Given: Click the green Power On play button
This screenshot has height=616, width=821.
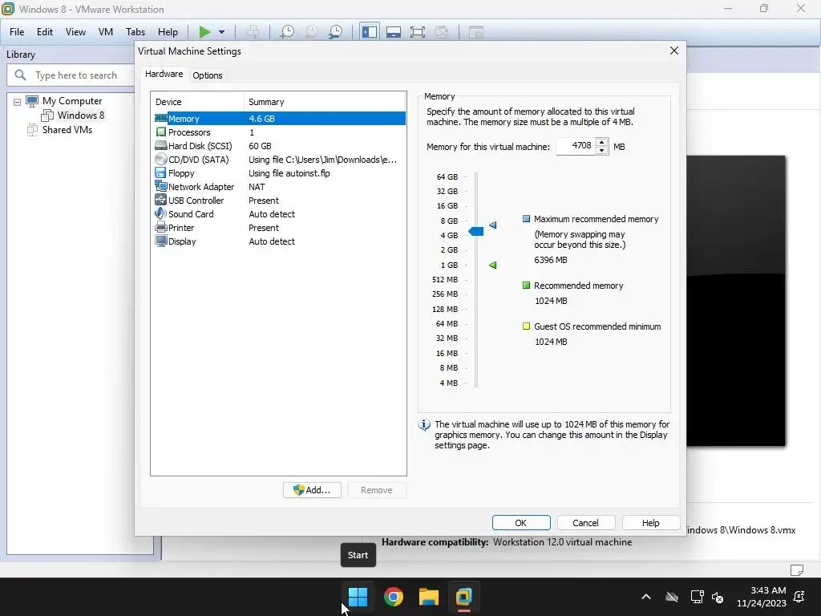Looking at the screenshot, I should pos(204,32).
